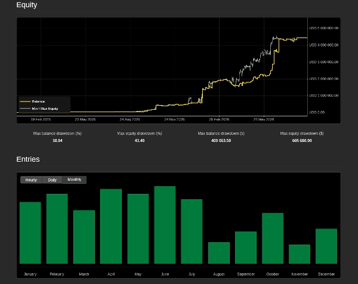Click the Max balance drawdown (%) value 38.94
Screen dimensions: 358x284
(x=57, y=141)
